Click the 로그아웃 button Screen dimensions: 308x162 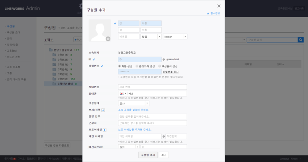pyautogui.click(x=299, y=8)
